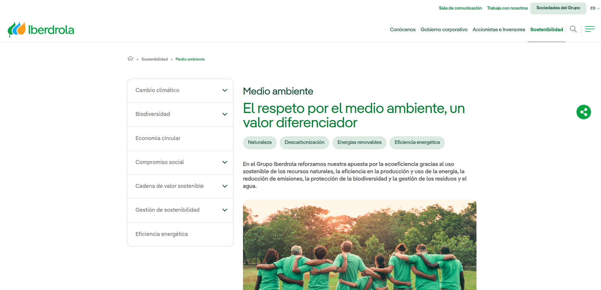Screen dimensions: 601x290
Task: Select the Energías renovables tag
Action: [x=359, y=143]
